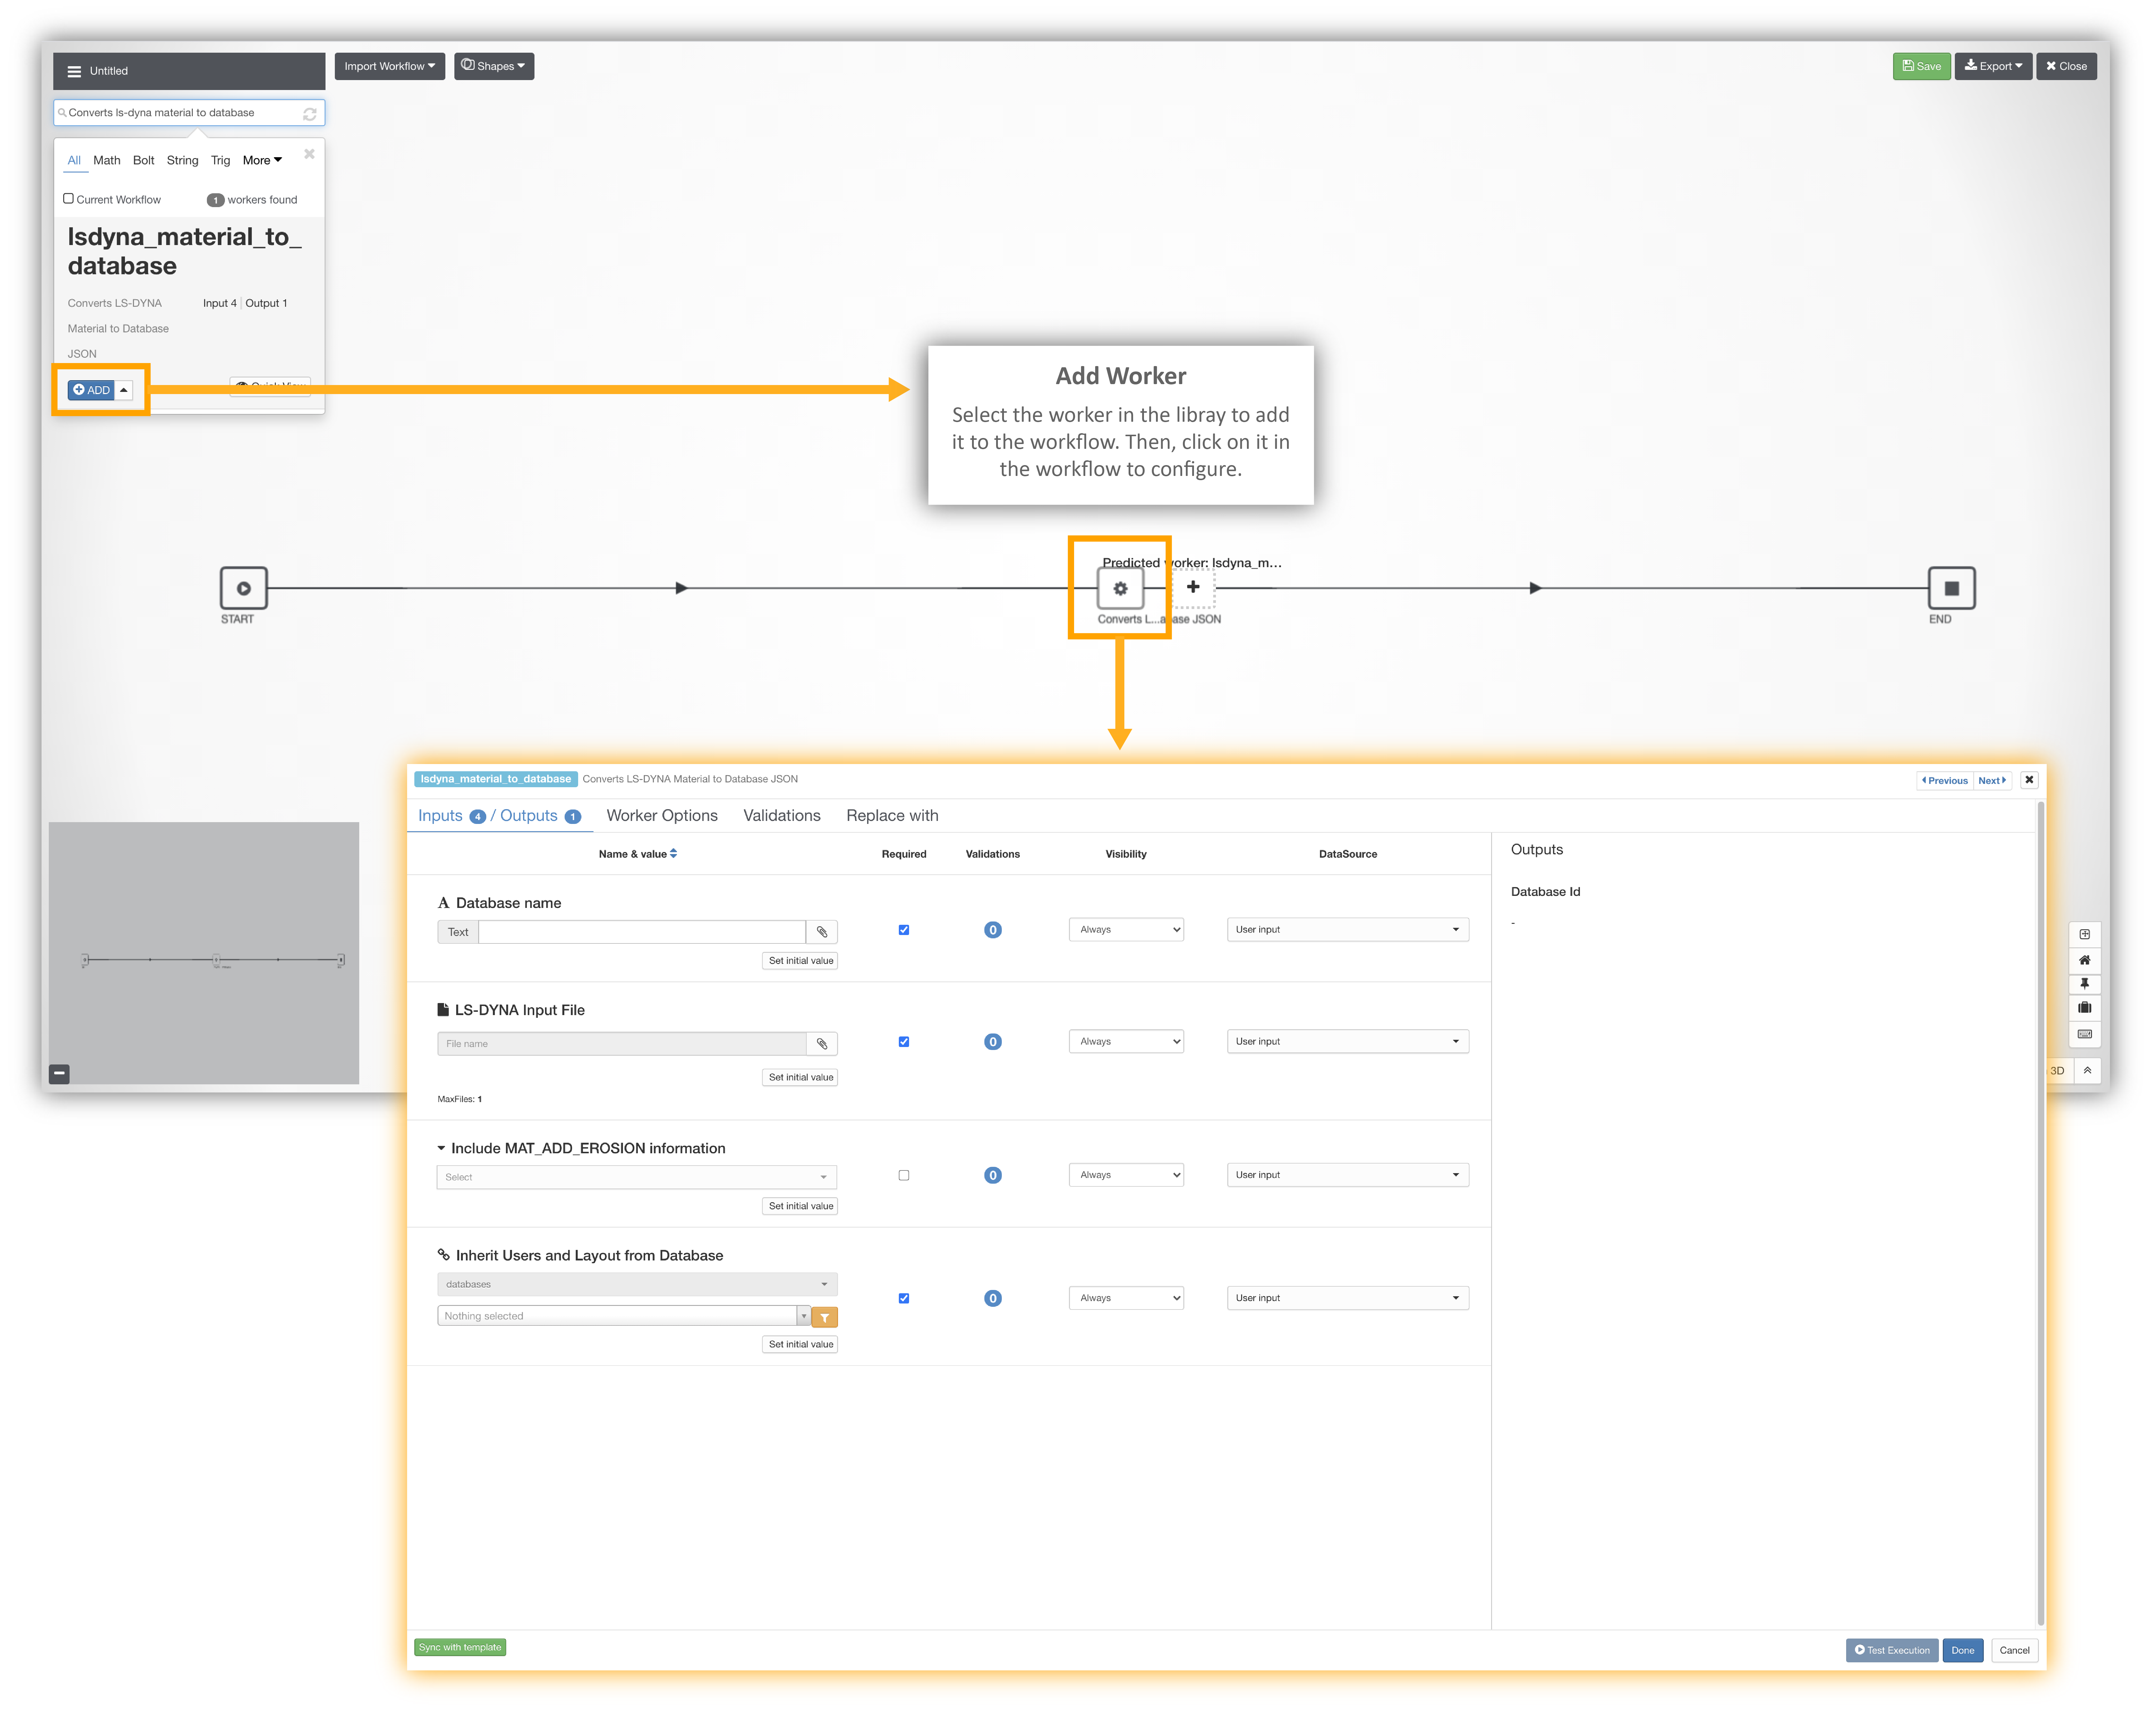Viewport: 2156px width, 1712px height.
Task: Open the Export dropdown
Action: click(1993, 66)
